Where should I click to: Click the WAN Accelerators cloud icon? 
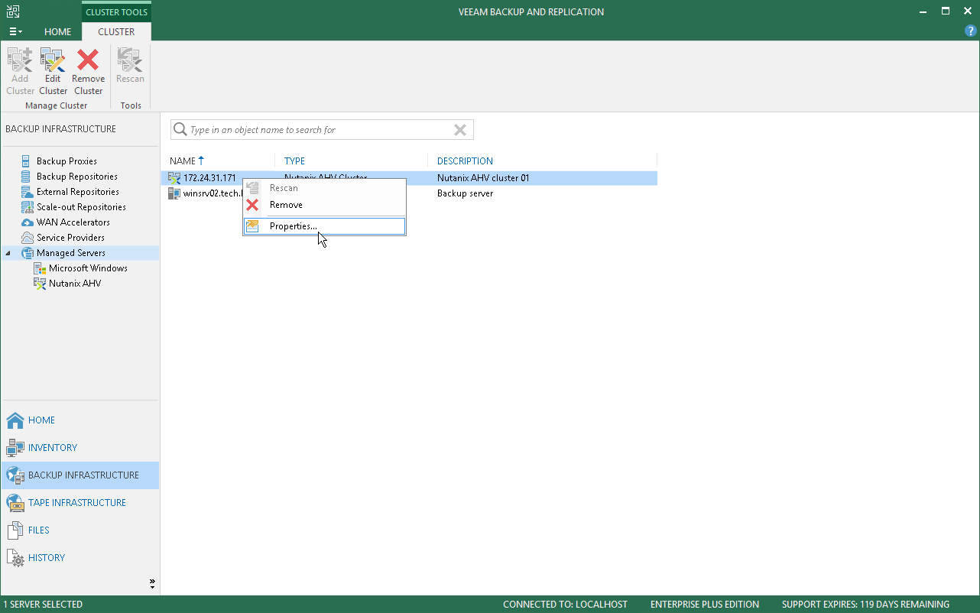[x=28, y=222]
